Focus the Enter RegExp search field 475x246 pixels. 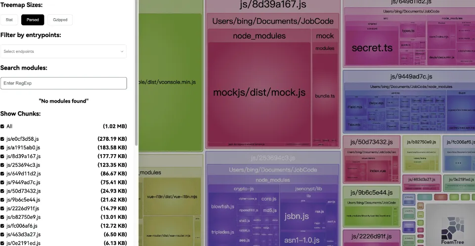(x=63, y=83)
